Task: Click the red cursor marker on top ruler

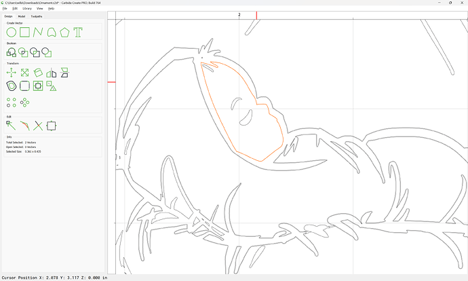Action: [x=256, y=16]
